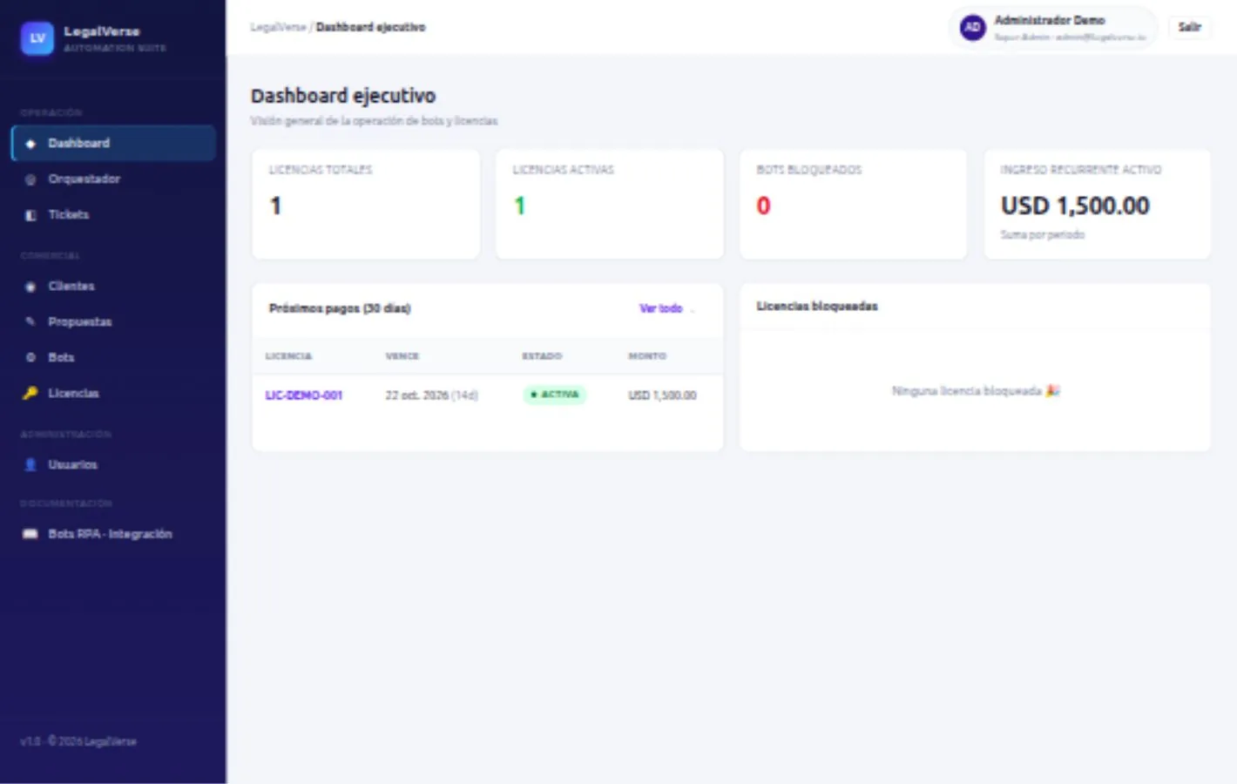Open Orquestador via its sidebar icon
Image resolution: width=1237 pixels, height=784 pixels.
(x=30, y=179)
